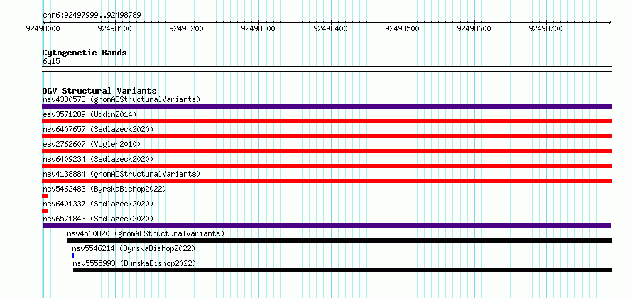This screenshot has height=298, width=632.
Task: Click the Cytogenetic Bands track title
Action: point(85,53)
